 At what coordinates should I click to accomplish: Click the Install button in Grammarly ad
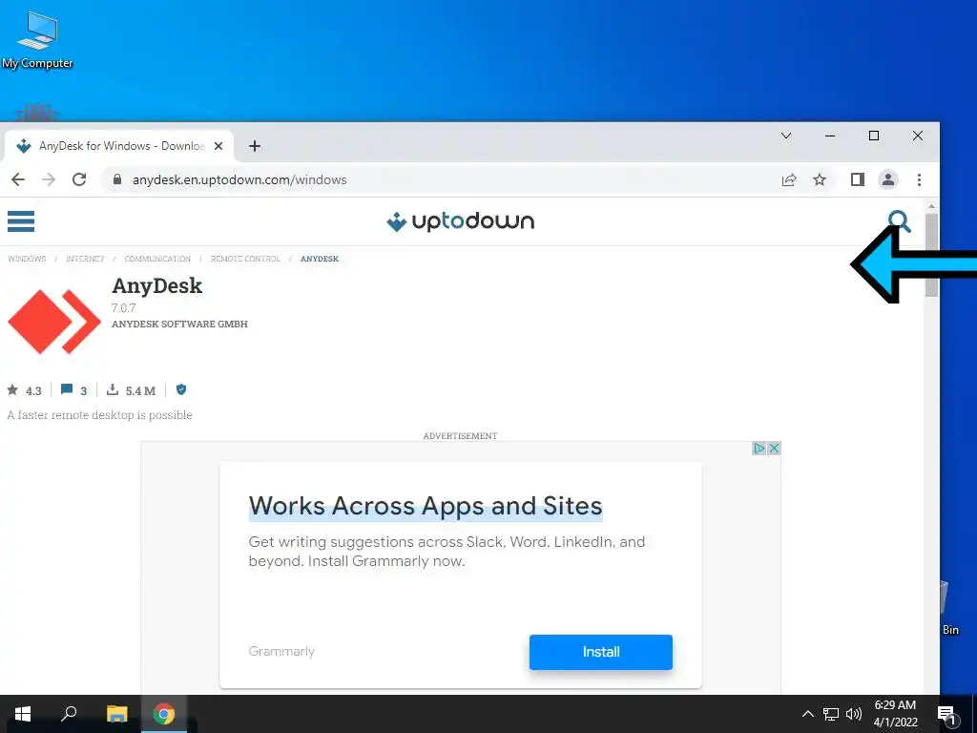601,652
